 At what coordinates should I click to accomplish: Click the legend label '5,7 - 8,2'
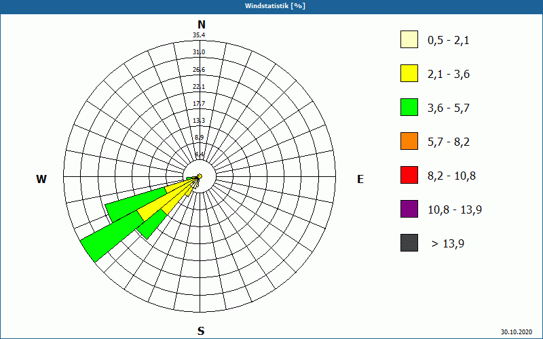click(x=449, y=142)
